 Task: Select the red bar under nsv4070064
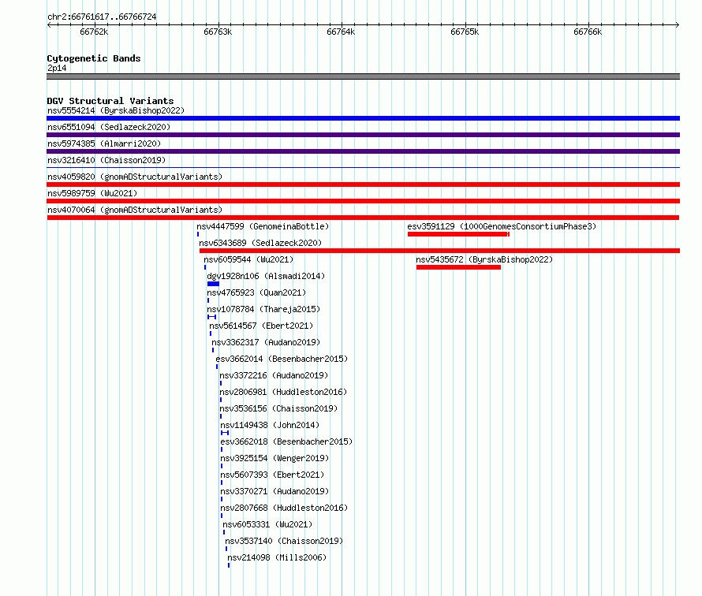point(363,218)
